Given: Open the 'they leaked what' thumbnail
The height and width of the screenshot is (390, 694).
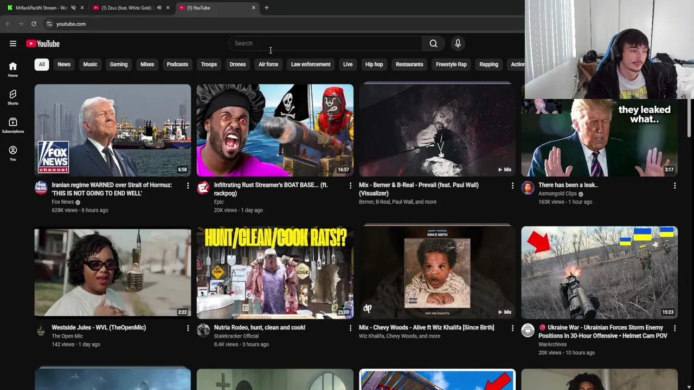Looking at the screenshot, I should [599, 138].
